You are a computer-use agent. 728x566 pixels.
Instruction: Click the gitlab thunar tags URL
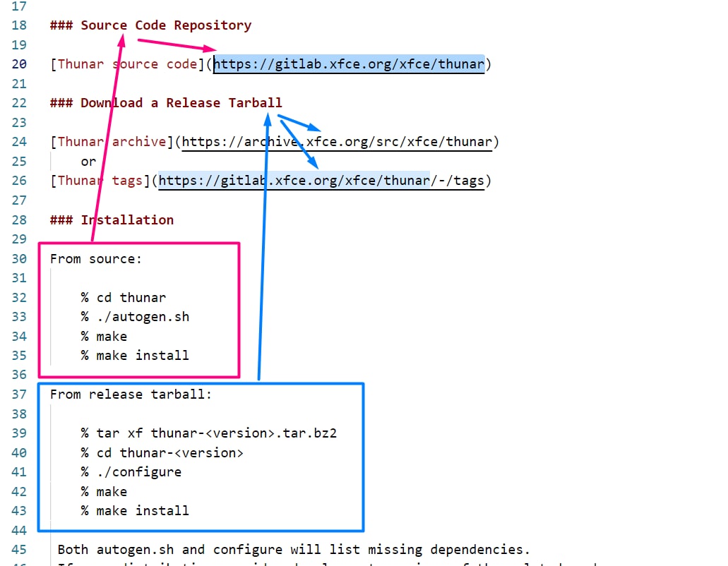coord(321,181)
